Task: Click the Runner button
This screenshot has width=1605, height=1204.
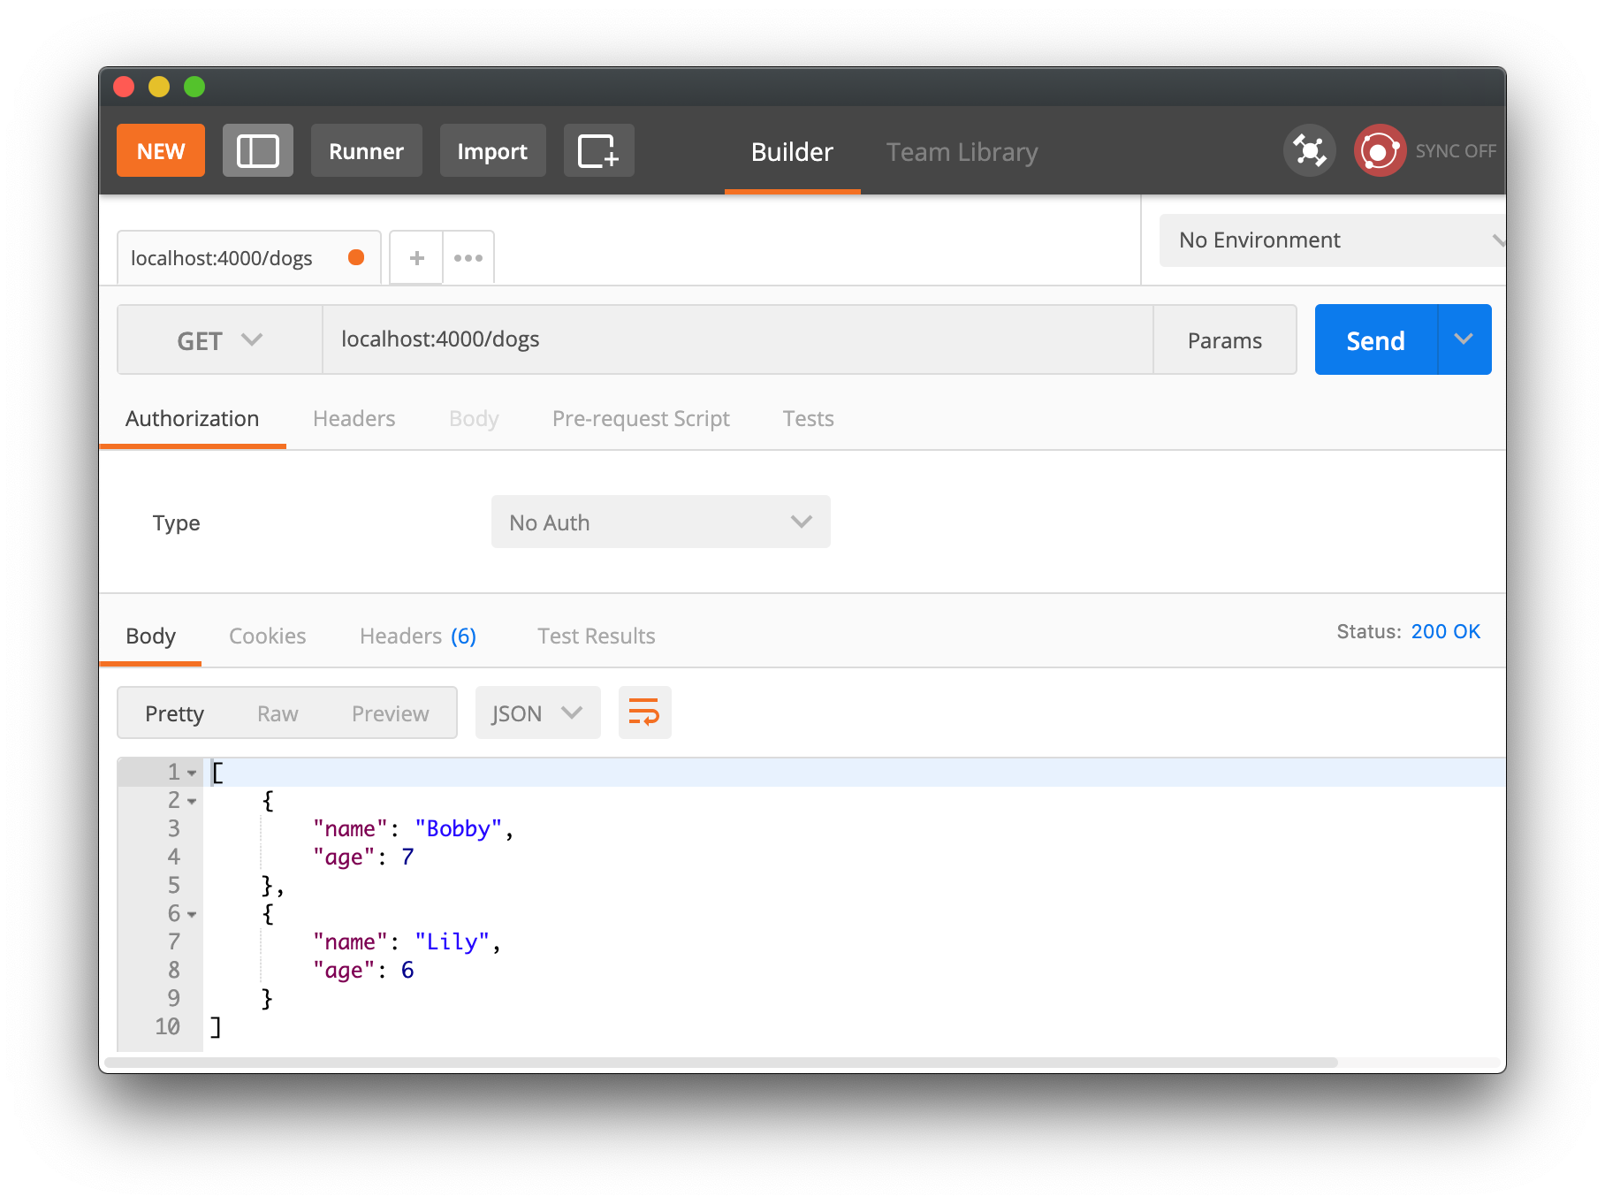Action: (x=366, y=150)
